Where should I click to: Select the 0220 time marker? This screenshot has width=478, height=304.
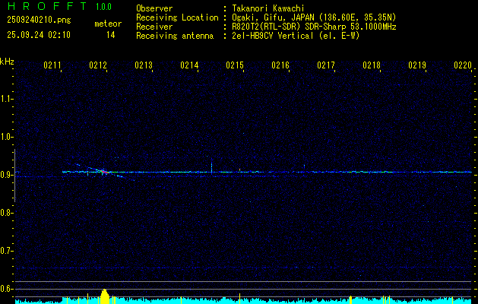(463, 66)
